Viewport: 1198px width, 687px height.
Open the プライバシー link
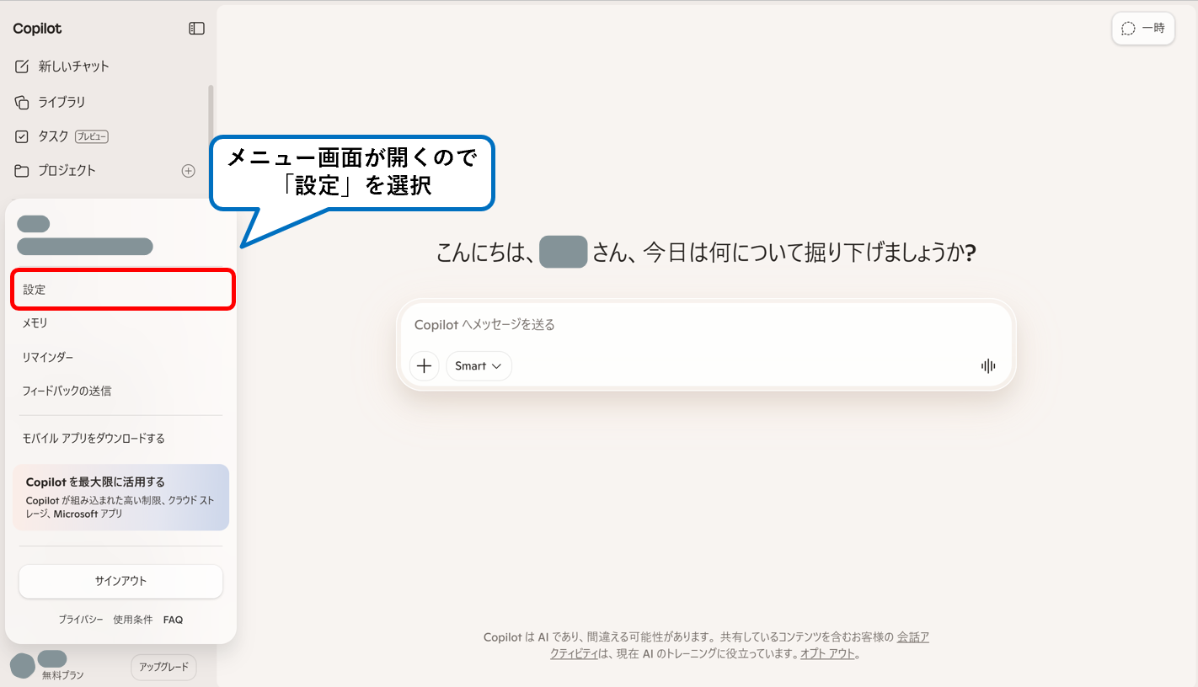click(x=81, y=620)
